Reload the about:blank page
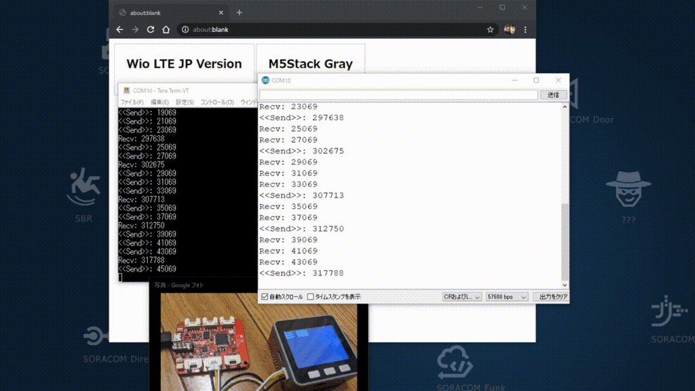695x391 pixels. point(150,30)
